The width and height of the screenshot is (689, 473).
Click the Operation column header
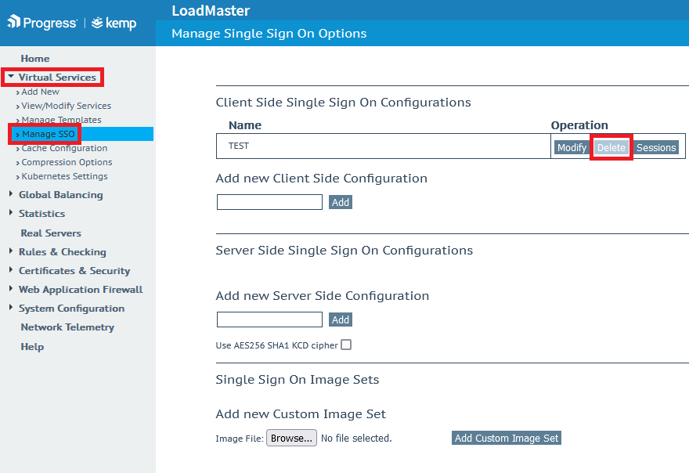pos(579,125)
